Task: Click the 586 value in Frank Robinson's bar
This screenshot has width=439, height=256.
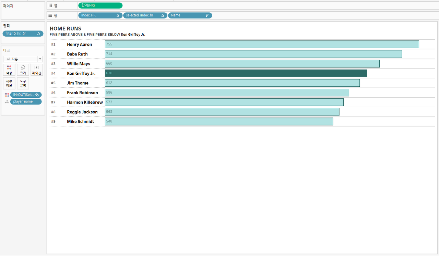Action: pos(109,92)
